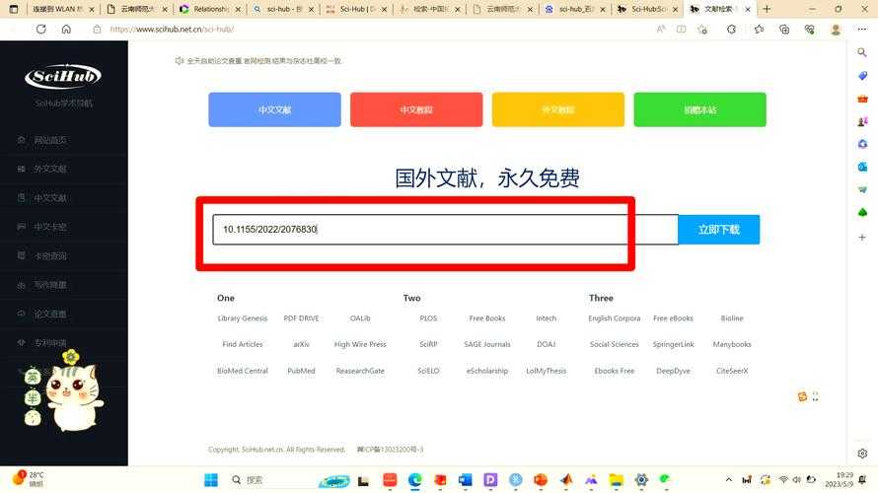Open the Free eBooks link
Screen dimensions: 878x493
[673, 318]
